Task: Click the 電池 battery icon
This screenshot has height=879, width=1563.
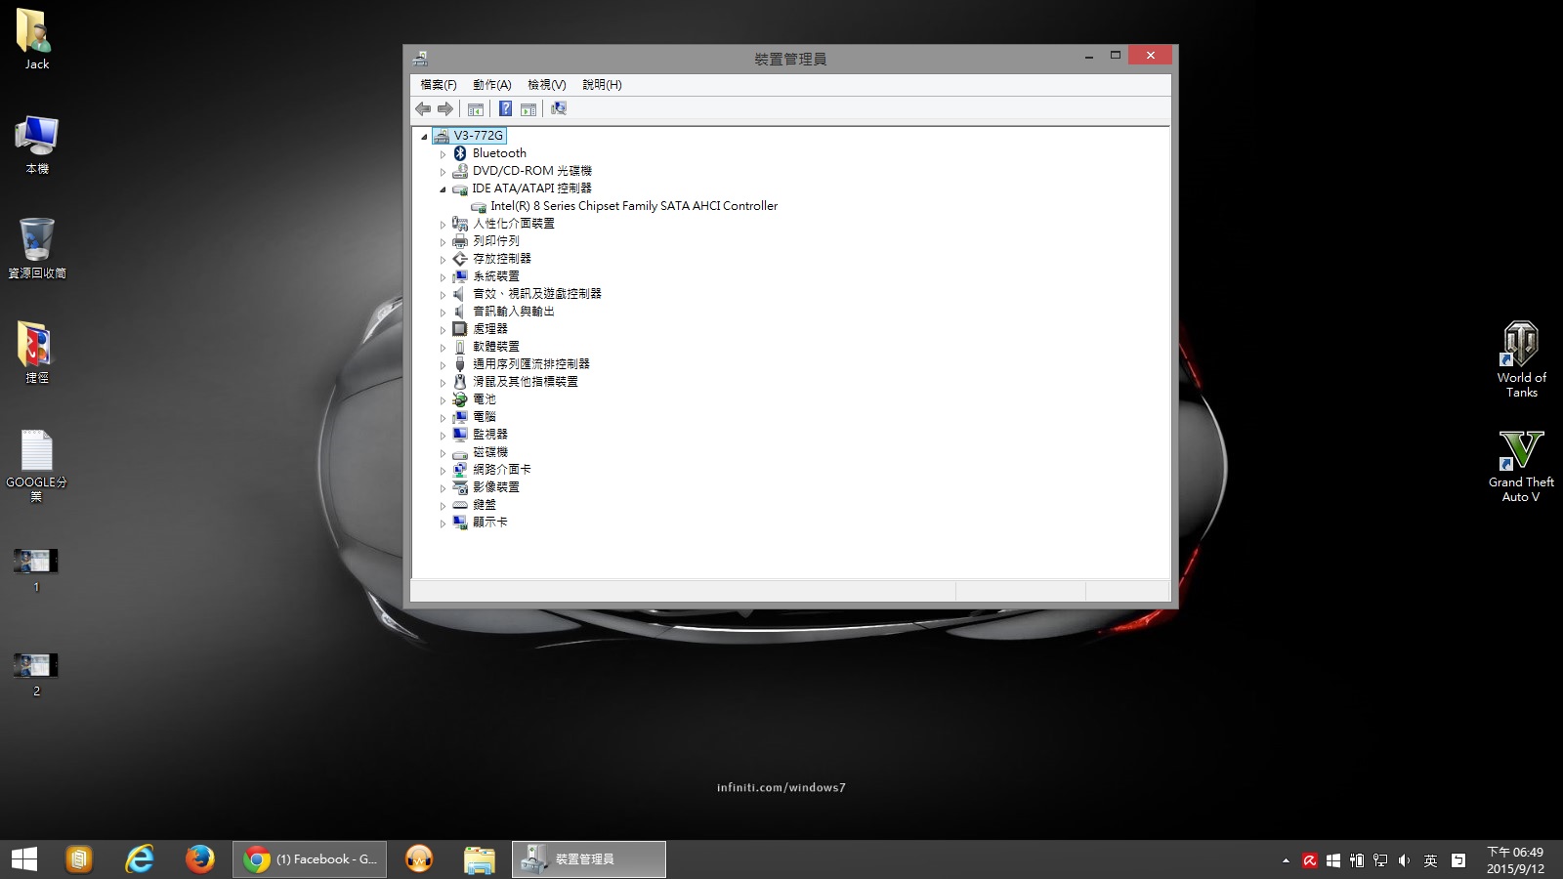Action: click(460, 399)
